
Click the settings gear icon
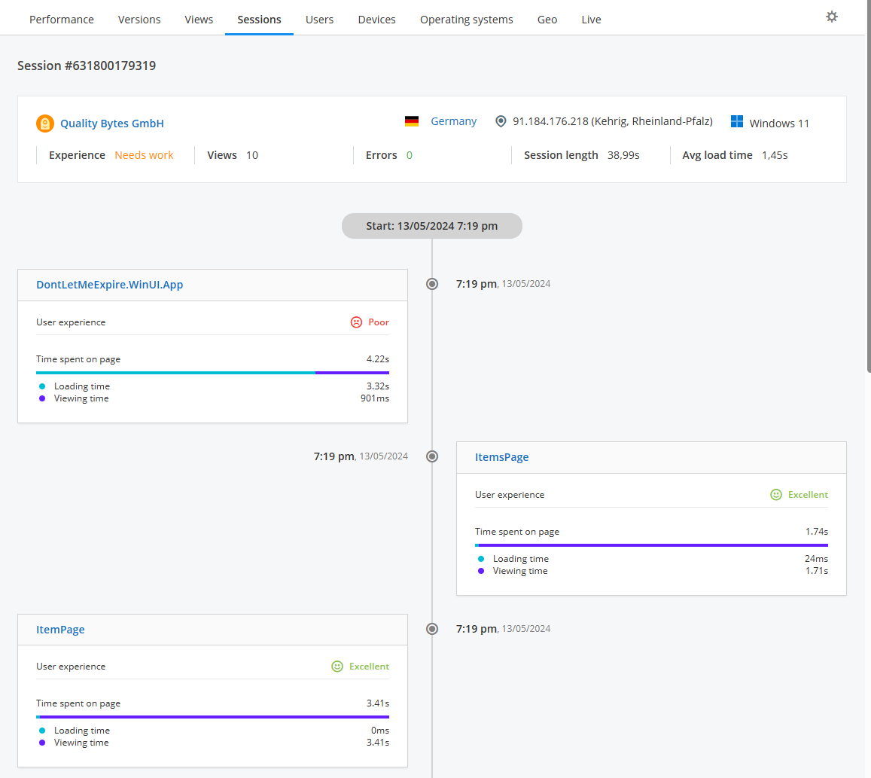[x=831, y=16]
